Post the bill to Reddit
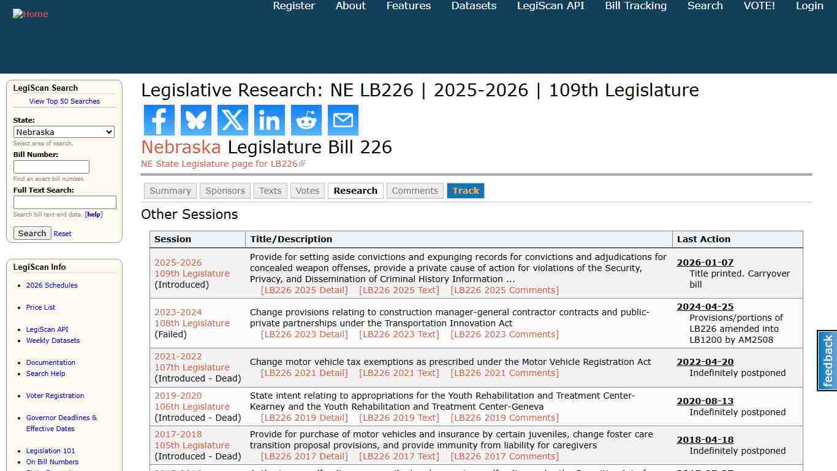 click(x=306, y=120)
